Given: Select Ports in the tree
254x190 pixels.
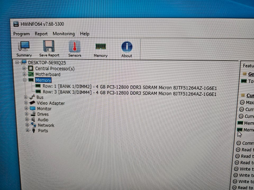Looking at the screenshot, I should point(43,131).
